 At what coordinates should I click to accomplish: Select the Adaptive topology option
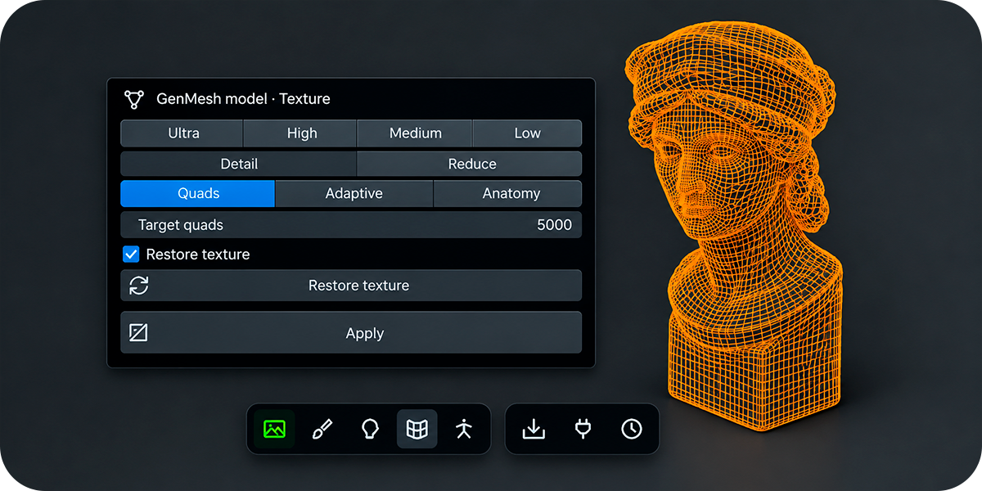tap(354, 194)
